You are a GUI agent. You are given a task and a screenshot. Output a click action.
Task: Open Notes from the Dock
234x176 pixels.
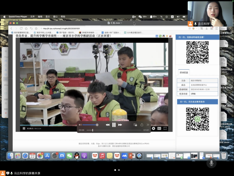click(x=110, y=156)
